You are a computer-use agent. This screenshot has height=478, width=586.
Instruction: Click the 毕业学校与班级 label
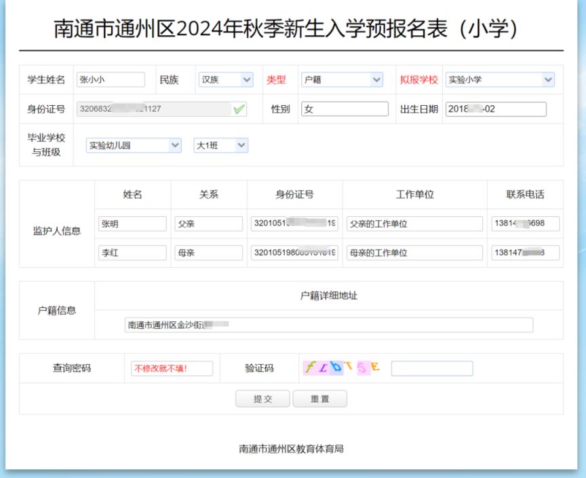tap(46, 145)
